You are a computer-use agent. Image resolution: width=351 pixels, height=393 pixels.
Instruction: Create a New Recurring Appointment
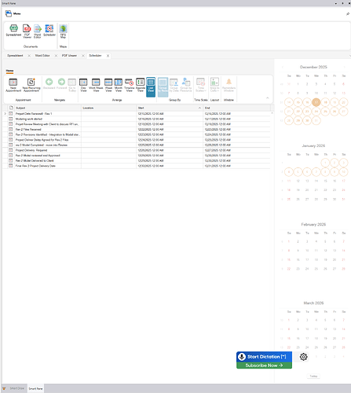tap(31, 85)
